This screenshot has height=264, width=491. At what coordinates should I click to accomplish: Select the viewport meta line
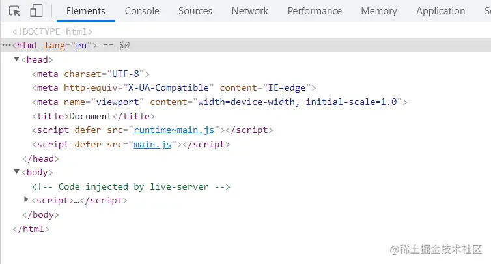point(219,102)
